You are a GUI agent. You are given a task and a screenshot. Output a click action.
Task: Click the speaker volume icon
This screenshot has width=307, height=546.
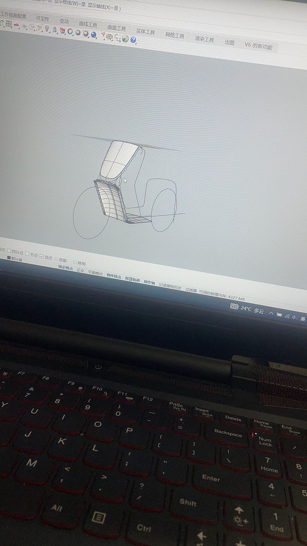[294, 318]
